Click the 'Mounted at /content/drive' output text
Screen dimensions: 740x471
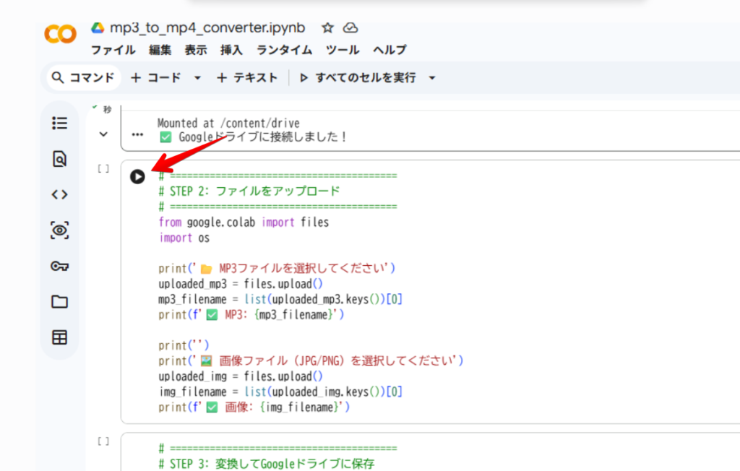[x=228, y=124]
